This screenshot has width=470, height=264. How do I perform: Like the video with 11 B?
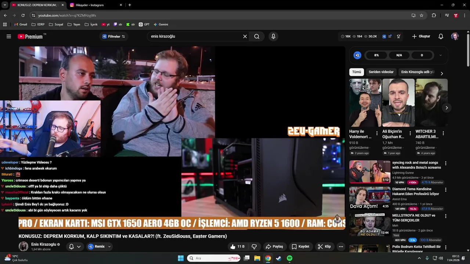(237, 246)
